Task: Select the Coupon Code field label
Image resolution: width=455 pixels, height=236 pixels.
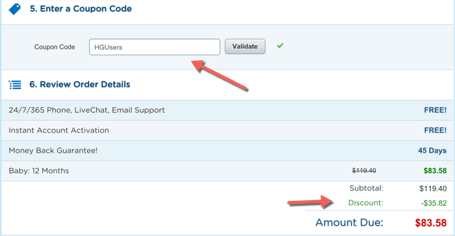Action: point(55,47)
